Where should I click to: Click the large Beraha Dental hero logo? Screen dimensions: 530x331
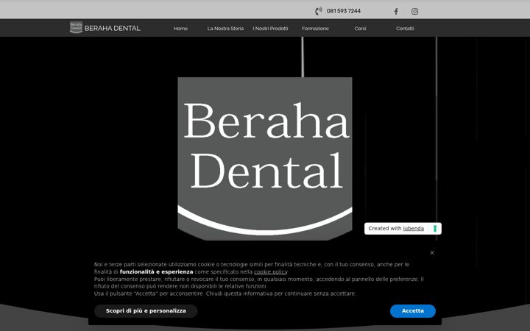[x=265, y=159]
